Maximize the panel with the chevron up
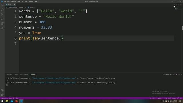Image resolution: width=183 pixels, height=103 pixels. [179, 74]
